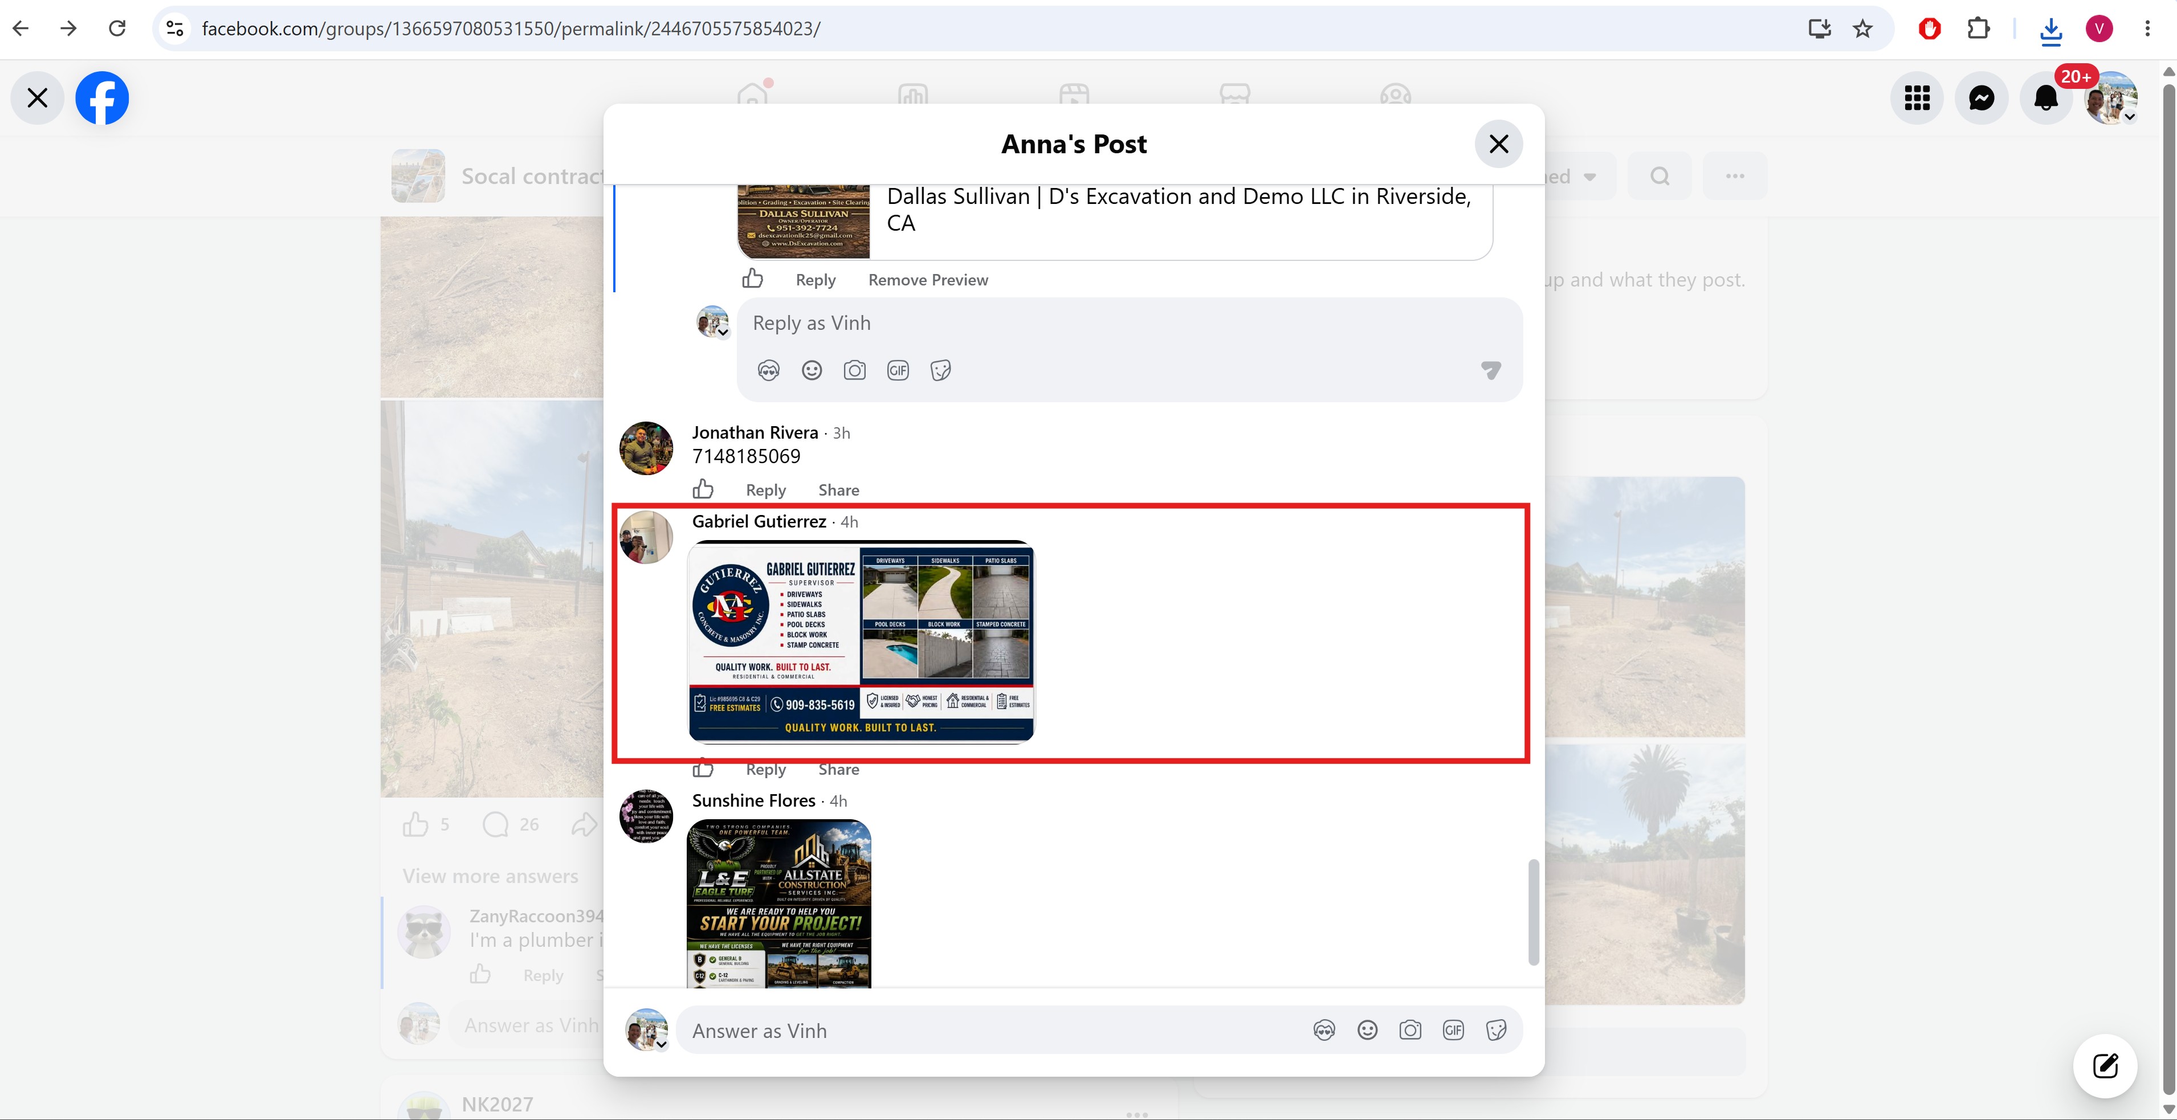Like the background post showing 5 likes
The height and width of the screenshot is (1120, 2177).
[x=416, y=824]
